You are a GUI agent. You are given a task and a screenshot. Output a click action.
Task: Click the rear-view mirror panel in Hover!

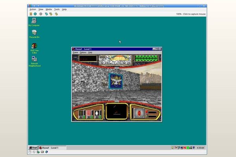coord(115,60)
